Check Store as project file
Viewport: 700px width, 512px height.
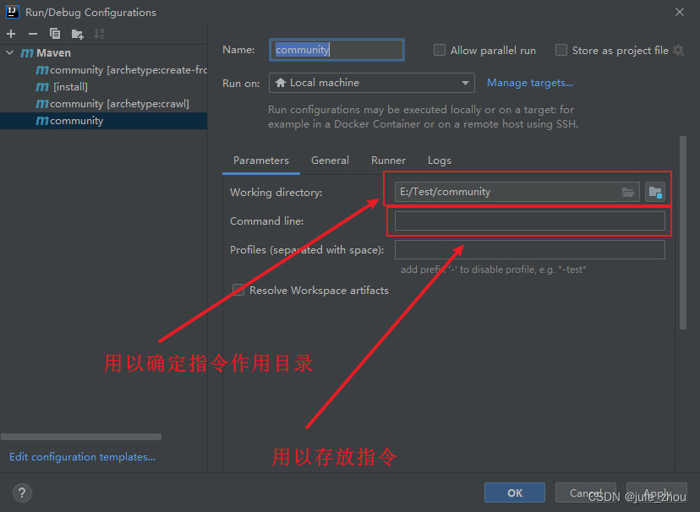pos(561,50)
